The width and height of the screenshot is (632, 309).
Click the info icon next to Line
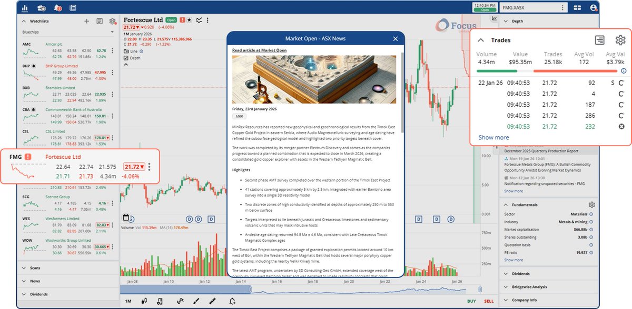tap(142, 51)
